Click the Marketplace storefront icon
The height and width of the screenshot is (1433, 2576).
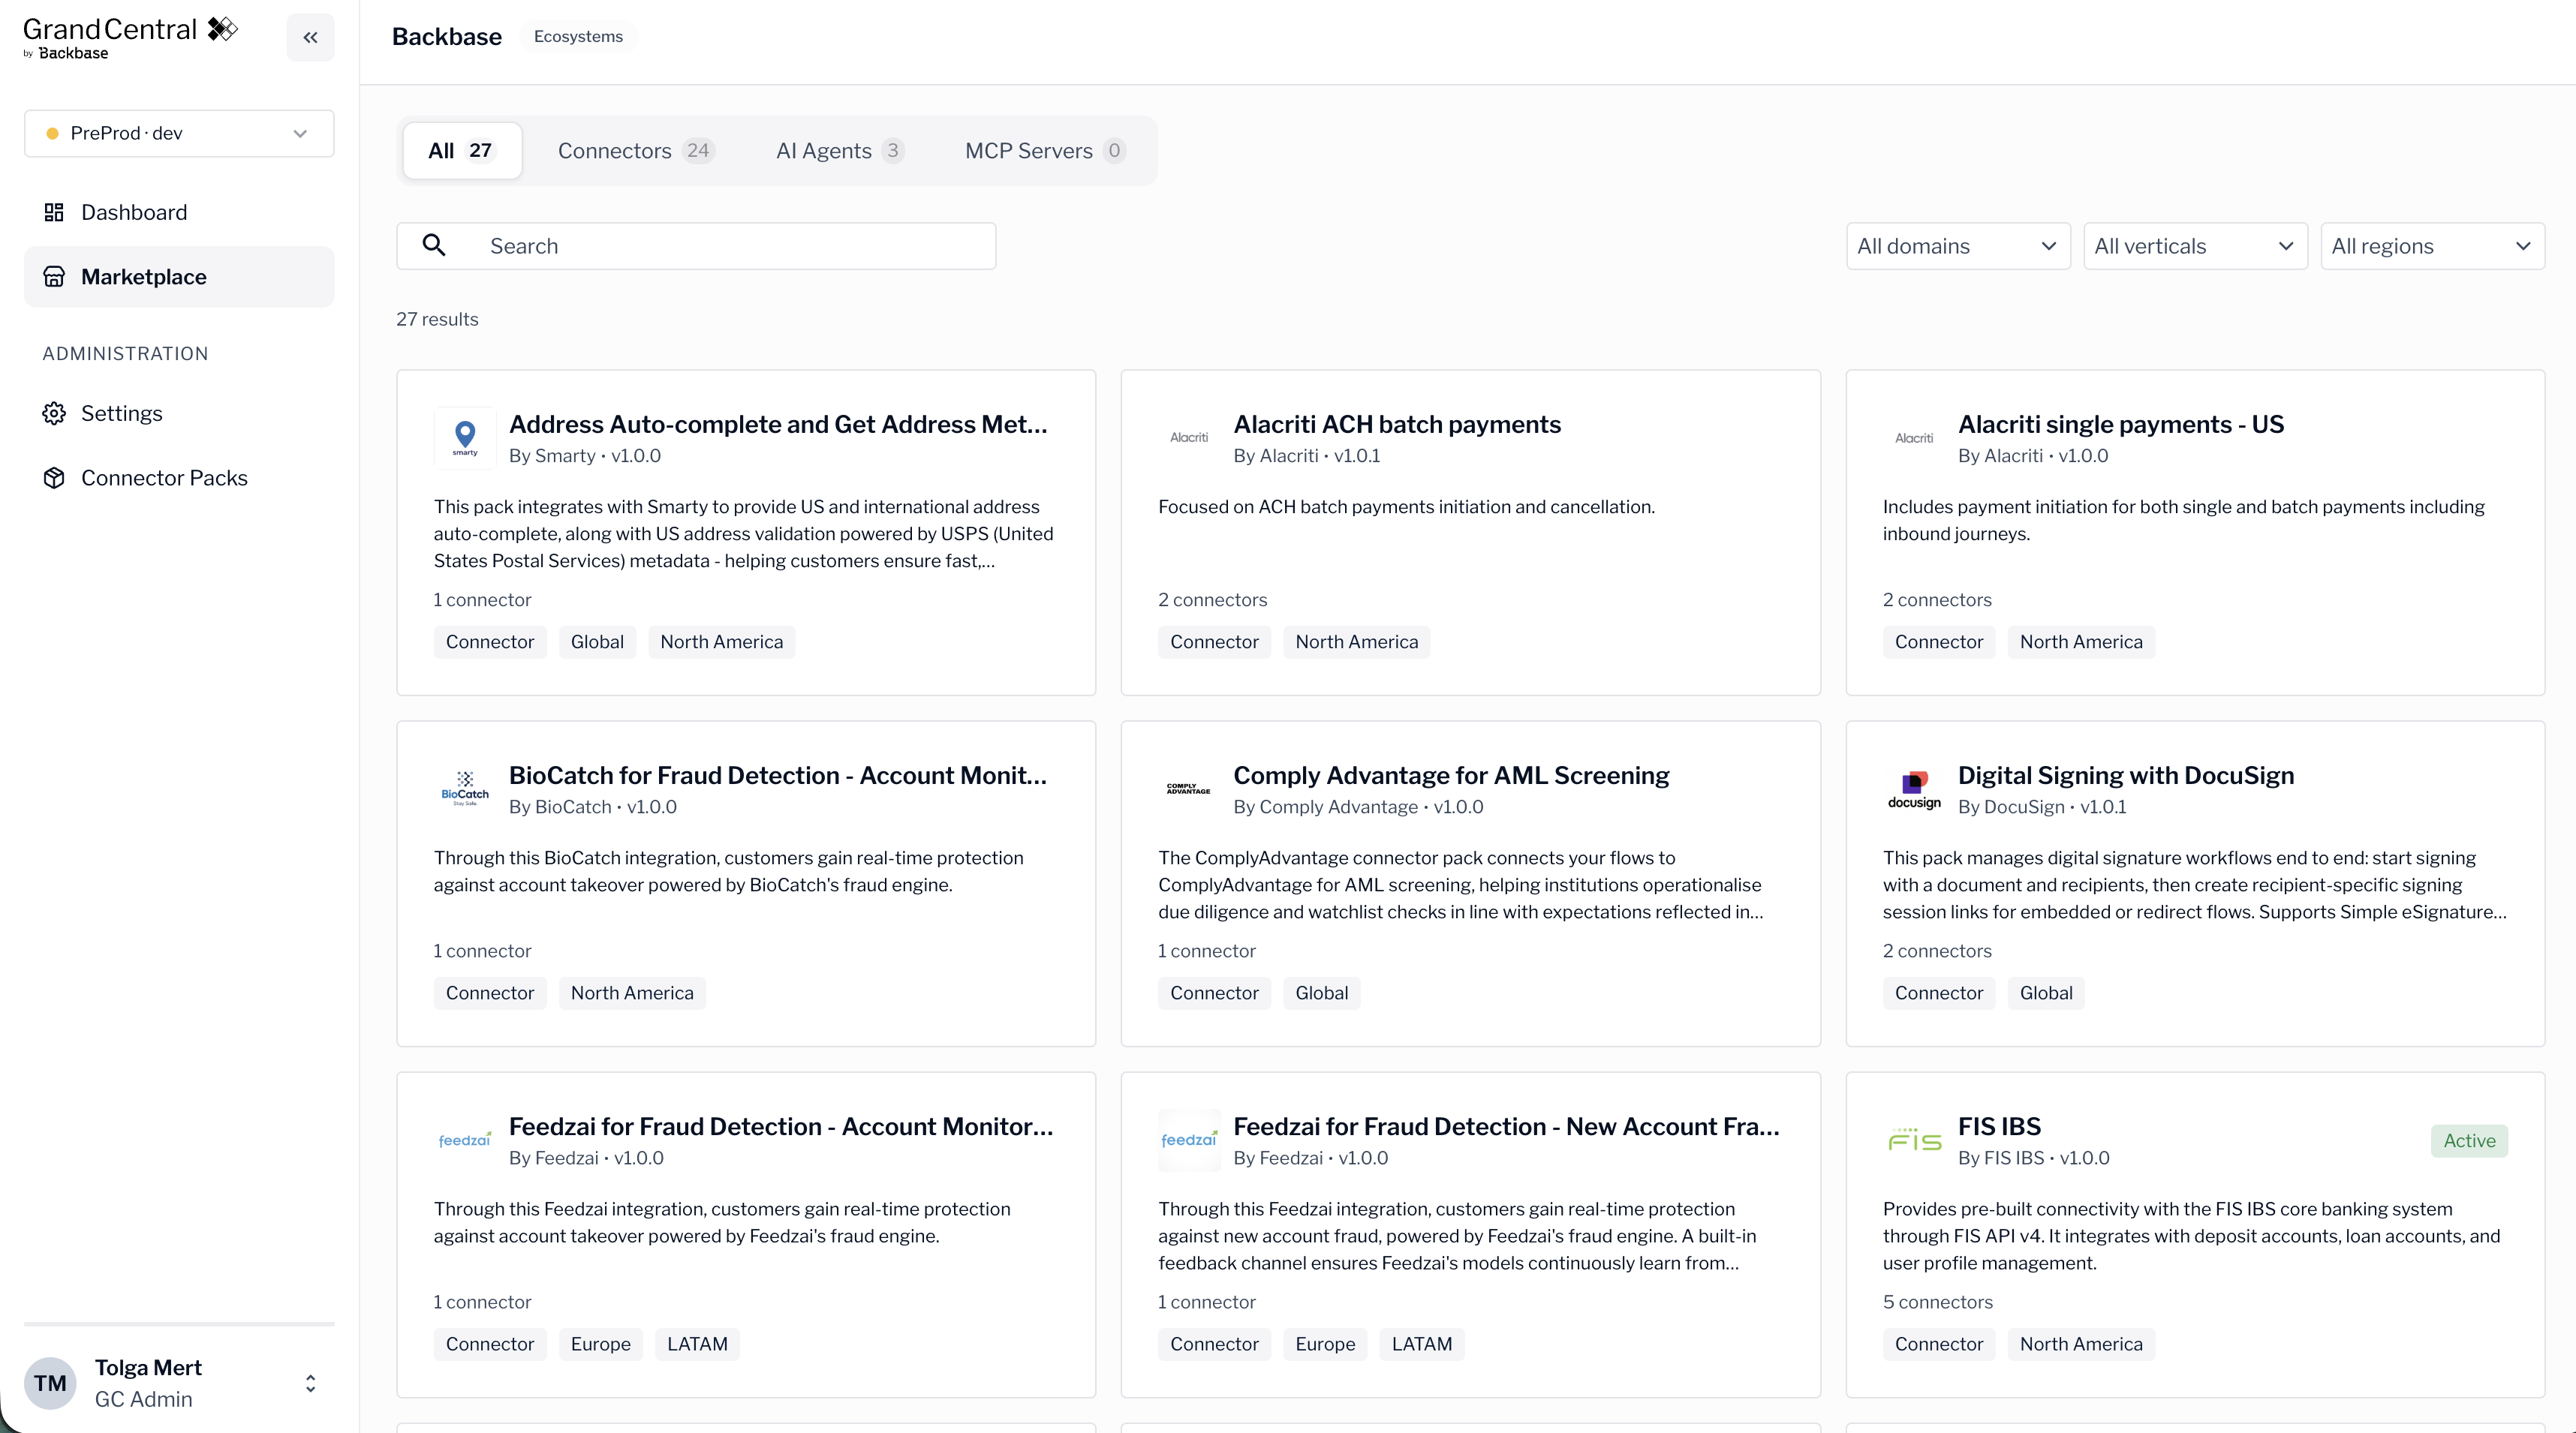[x=54, y=277]
